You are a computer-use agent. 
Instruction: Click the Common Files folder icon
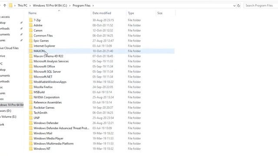[31, 36]
